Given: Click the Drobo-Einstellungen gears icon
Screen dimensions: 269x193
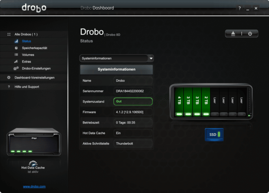Looking at the screenshot, I should (16, 68).
